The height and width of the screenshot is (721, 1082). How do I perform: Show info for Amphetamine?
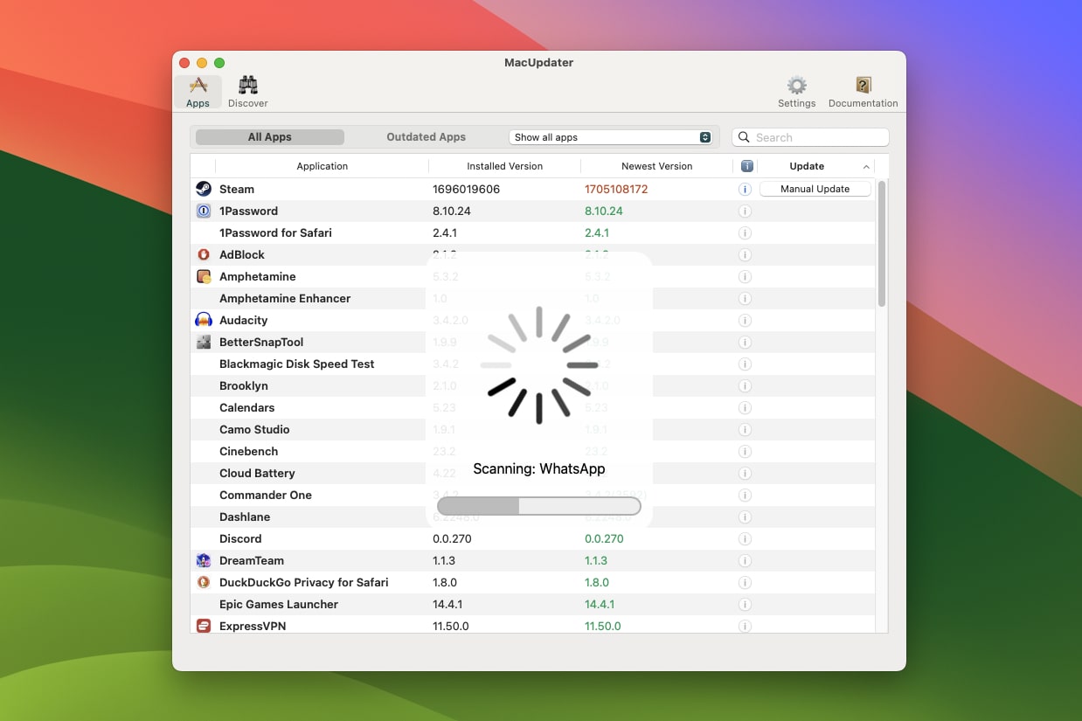pos(746,276)
